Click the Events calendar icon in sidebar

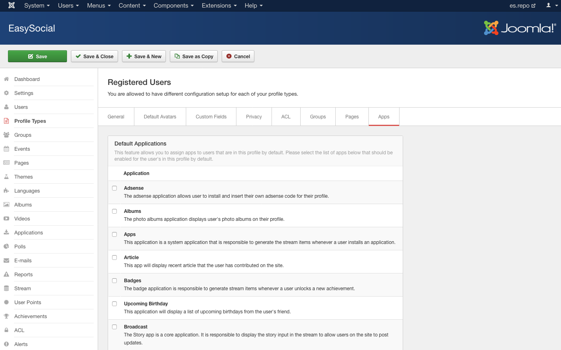[6, 149]
